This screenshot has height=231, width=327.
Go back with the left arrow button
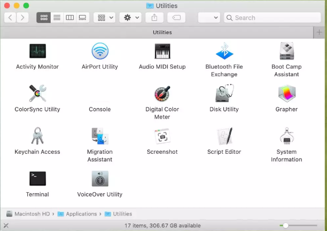(10, 18)
